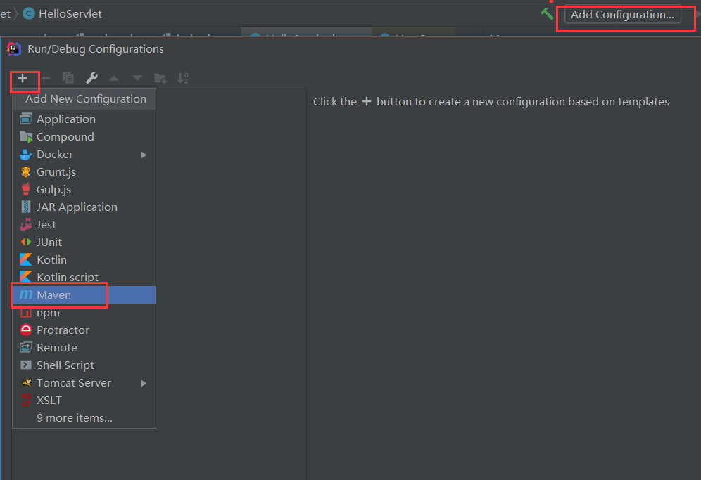This screenshot has height=480, width=701.
Task: Click the Add New Configuration popup header
Action: pos(84,99)
